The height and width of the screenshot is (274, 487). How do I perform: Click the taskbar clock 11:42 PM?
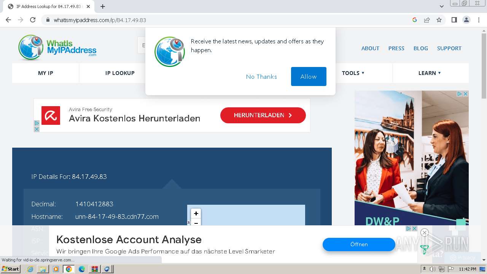468,269
